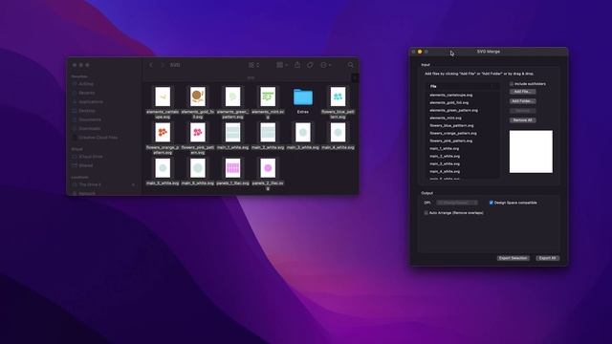Select flowers_pink_pattern.svg icon in Finder

[x=198, y=132]
